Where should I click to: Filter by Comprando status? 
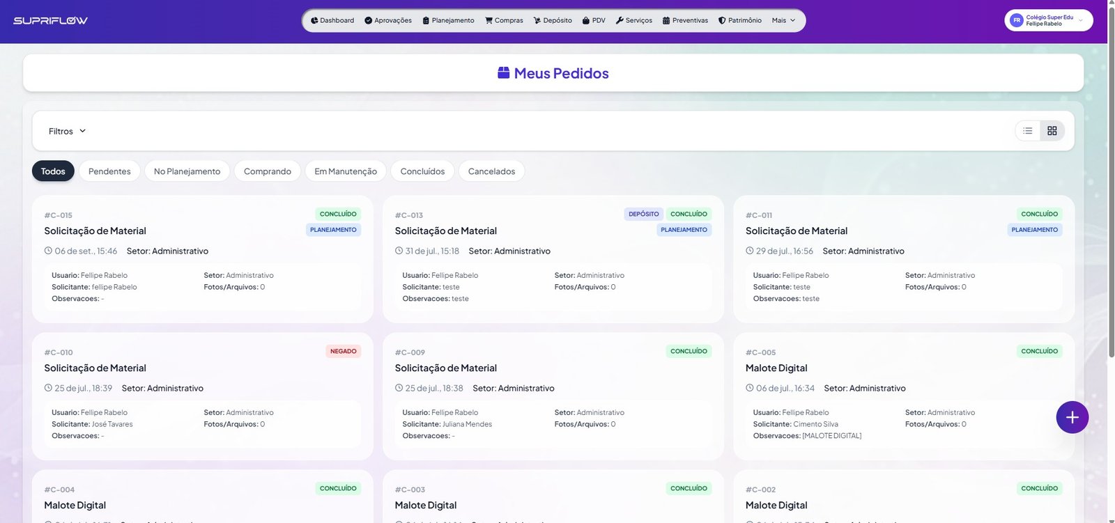tap(268, 171)
